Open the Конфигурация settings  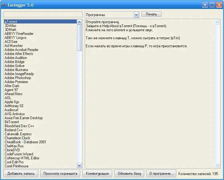[97, 174]
